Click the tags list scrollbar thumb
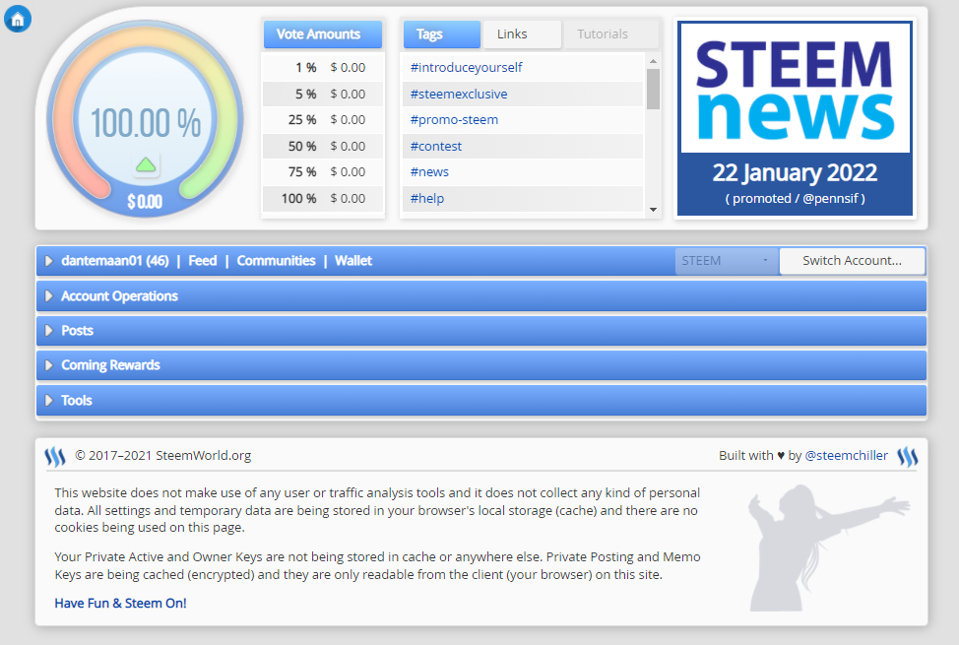 click(653, 89)
